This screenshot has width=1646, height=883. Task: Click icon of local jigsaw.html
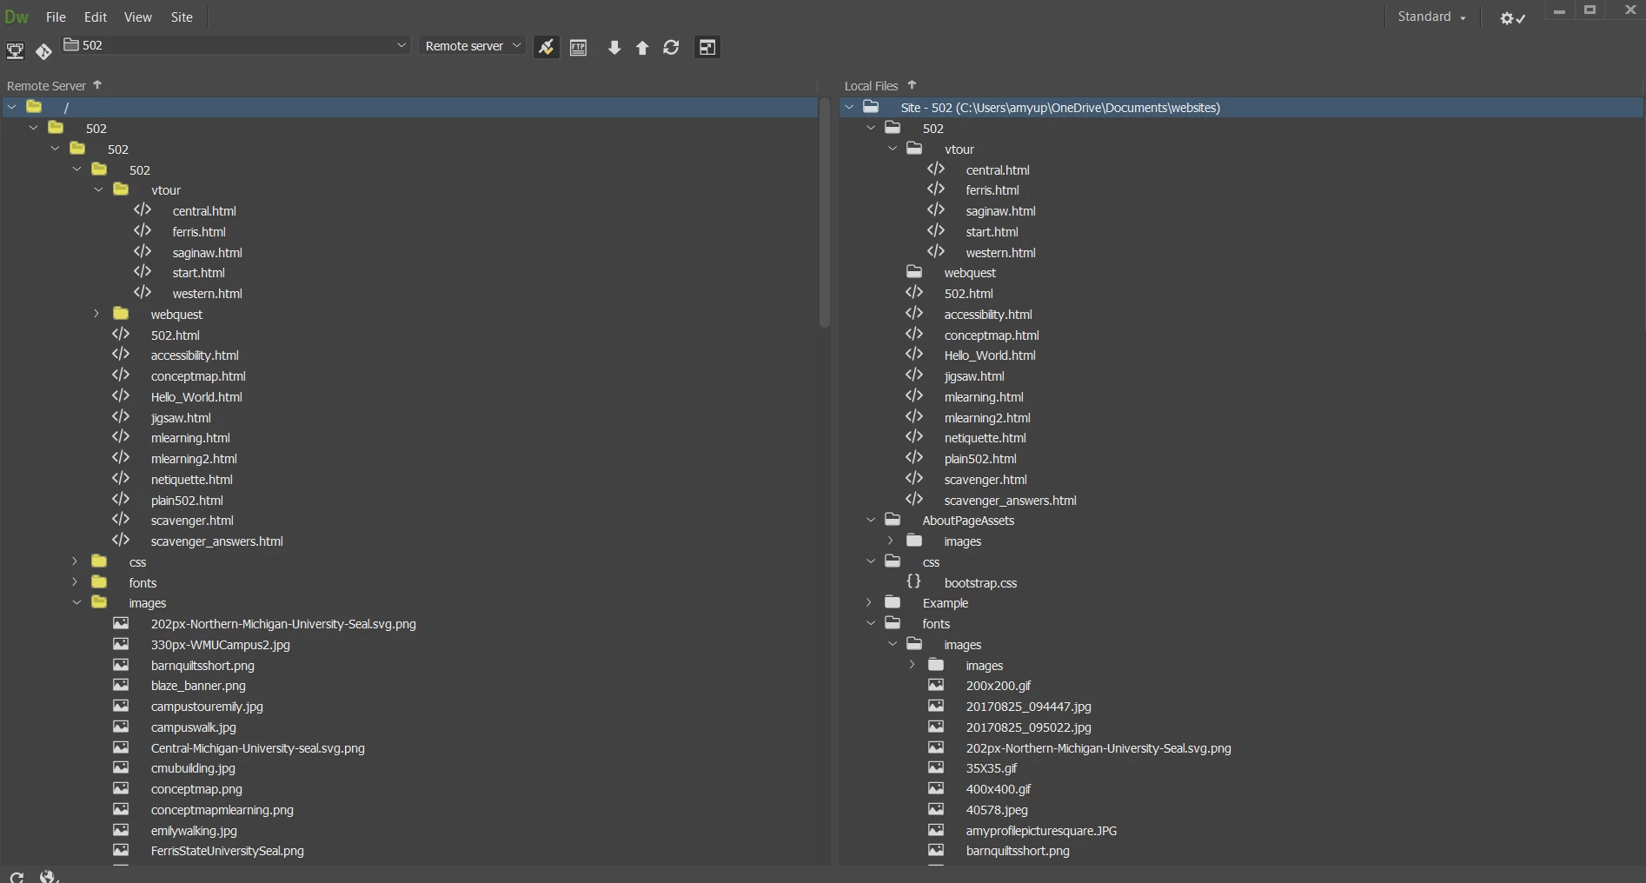pyautogui.click(x=914, y=375)
